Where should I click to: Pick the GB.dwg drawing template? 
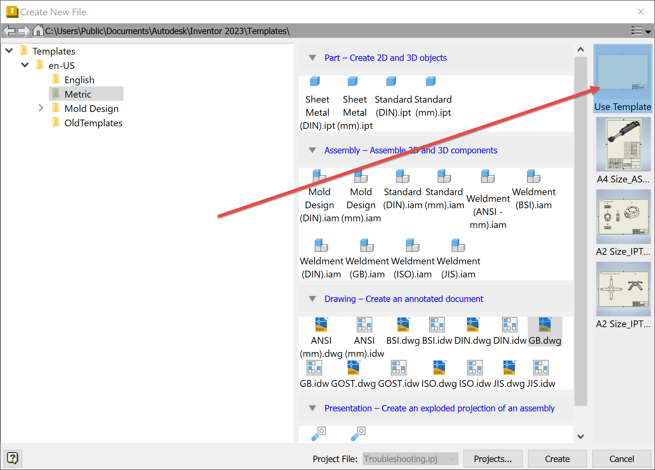click(545, 325)
